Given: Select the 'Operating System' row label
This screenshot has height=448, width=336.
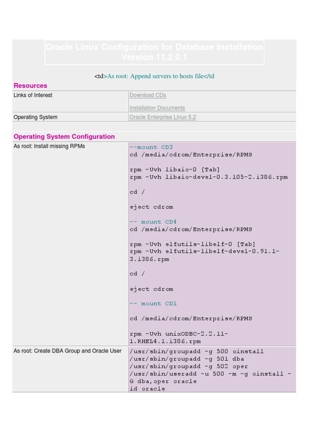Looking at the screenshot, I should click(35, 117).
